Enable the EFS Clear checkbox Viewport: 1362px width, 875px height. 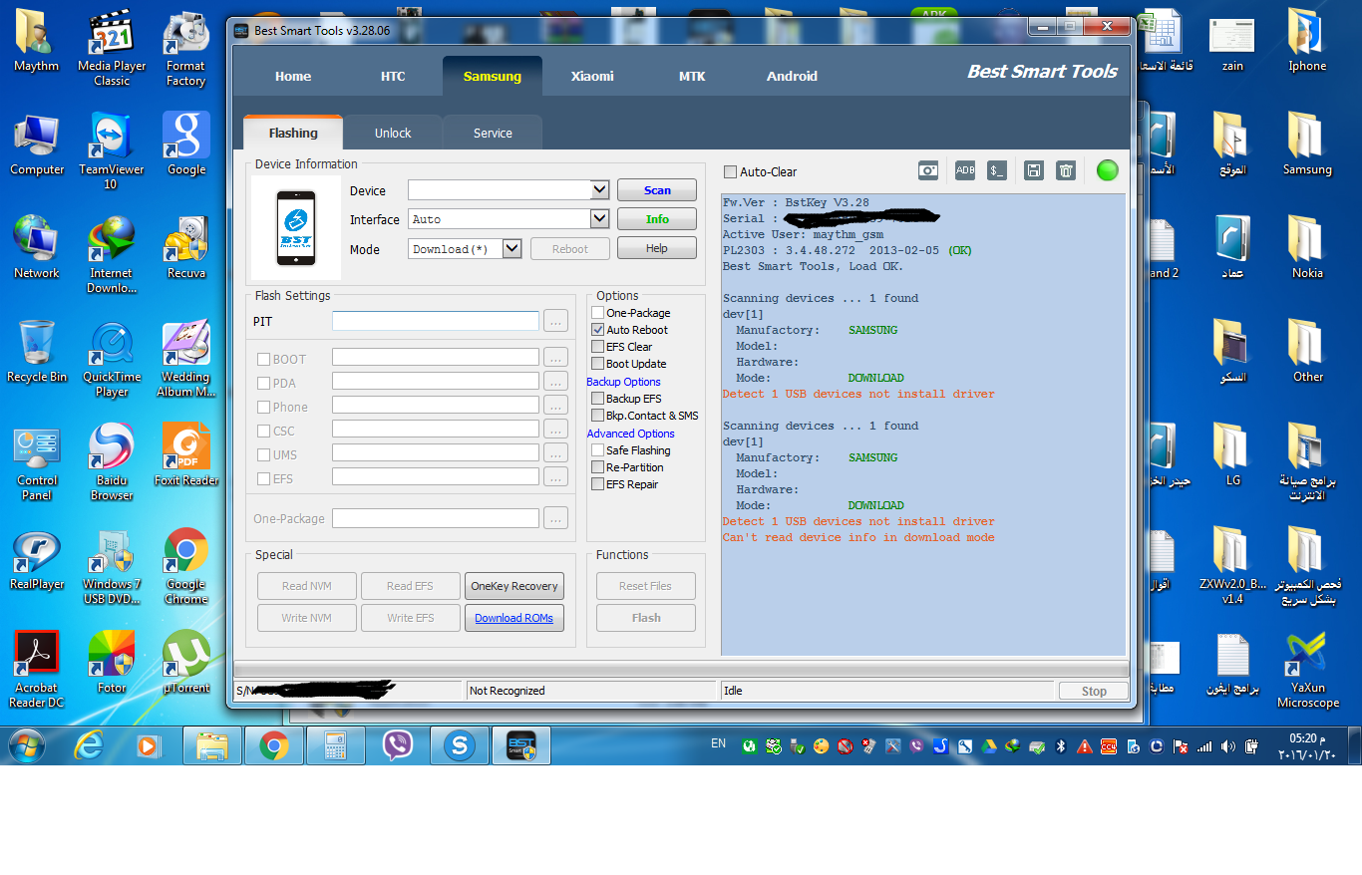point(597,347)
